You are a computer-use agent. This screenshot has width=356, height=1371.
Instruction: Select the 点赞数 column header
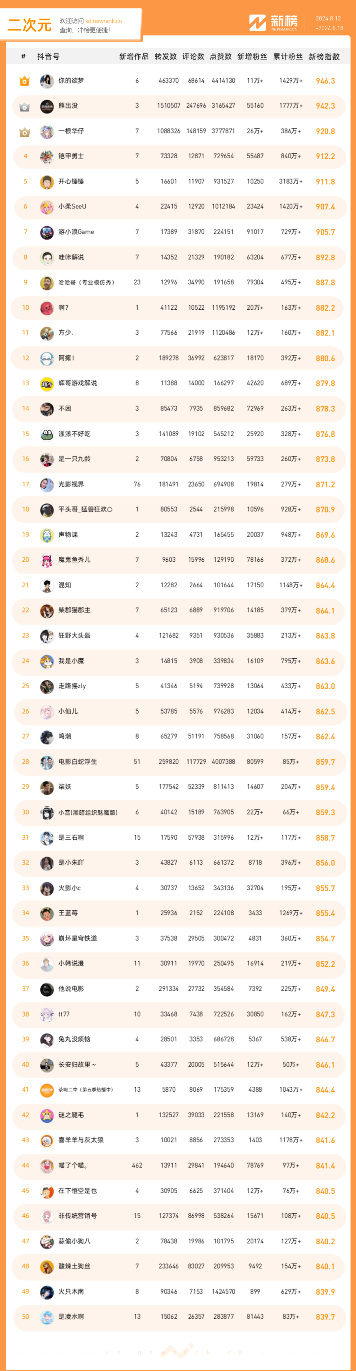pos(220,56)
